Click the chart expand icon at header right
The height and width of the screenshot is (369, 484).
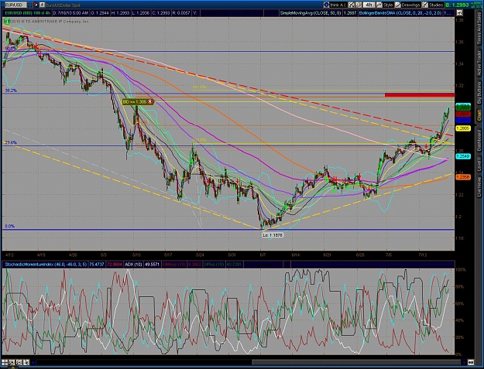click(459, 13)
